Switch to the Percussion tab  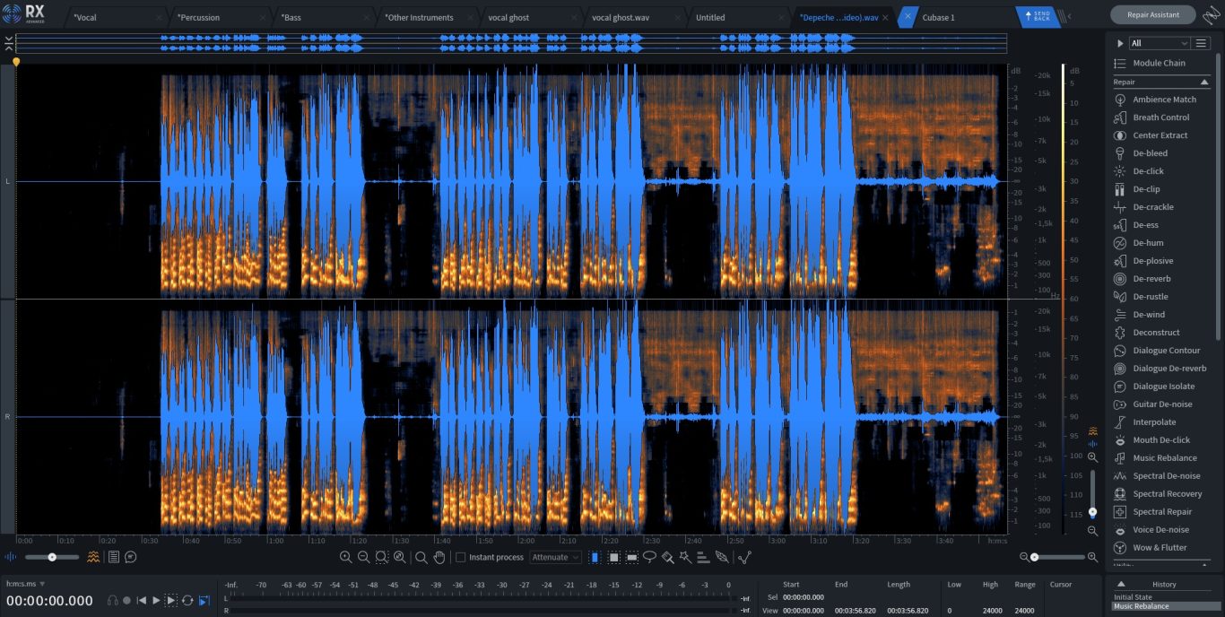pos(198,17)
